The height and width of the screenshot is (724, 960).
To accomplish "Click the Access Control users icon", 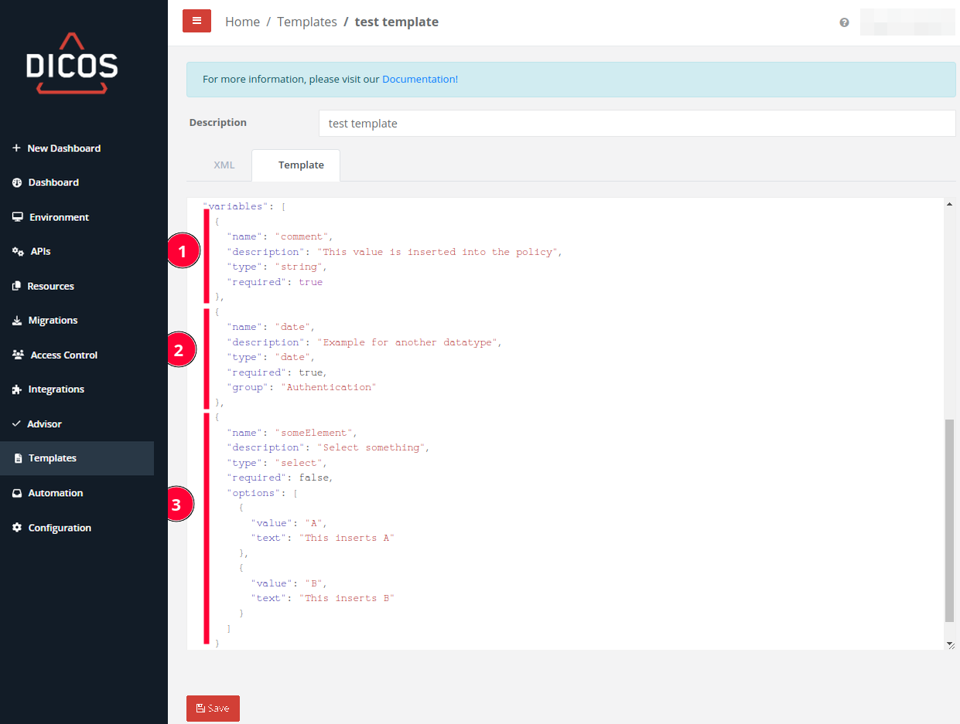I will click(x=18, y=355).
